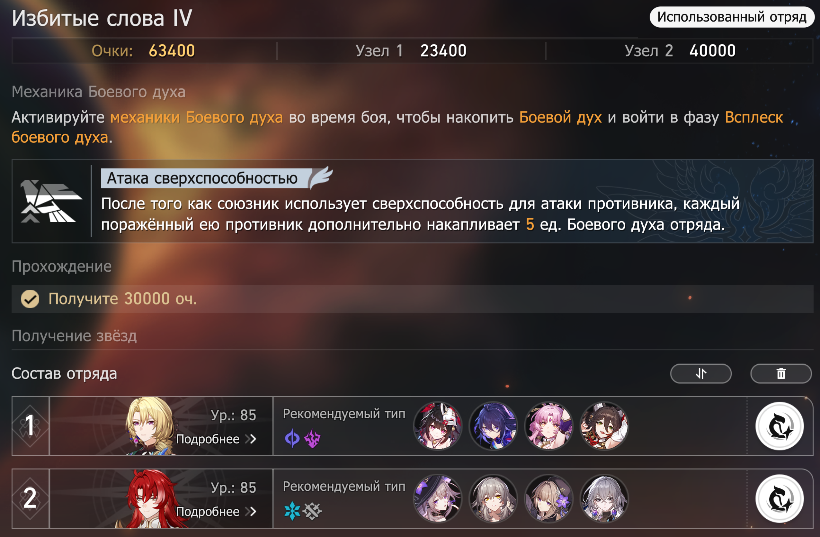
Task: Click the blonde character leader portrait
Action: [150, 426]
